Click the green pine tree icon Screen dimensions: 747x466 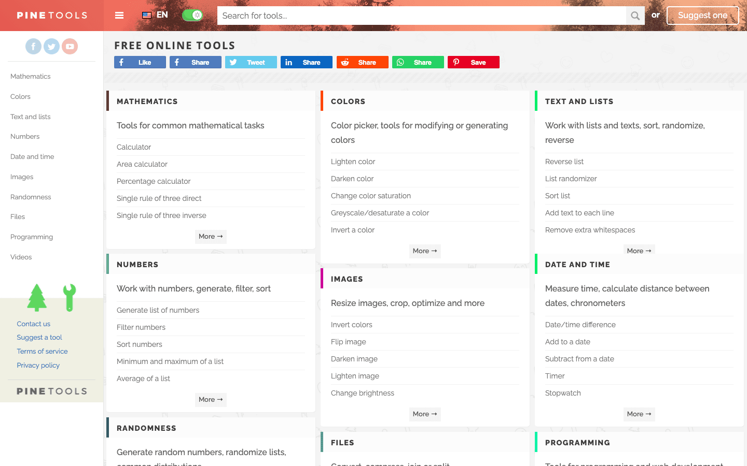37,298
